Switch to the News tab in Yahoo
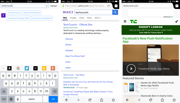Image resolution: width=180 pixels, height=103 pixels. pos(89,18)
